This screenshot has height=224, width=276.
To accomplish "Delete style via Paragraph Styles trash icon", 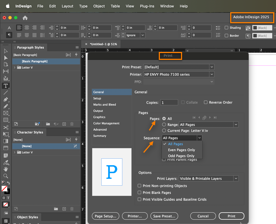I will (72, 124).
